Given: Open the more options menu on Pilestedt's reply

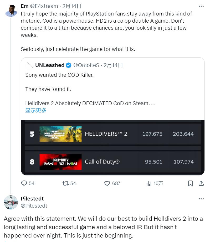Looking at the screenshot, I should 201,199.
